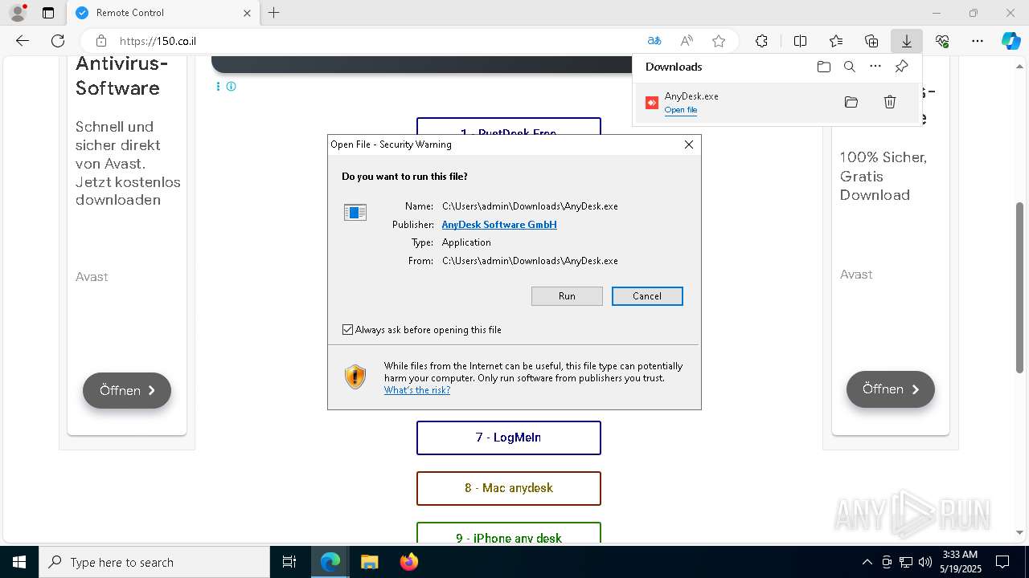Click right ad Öffnen button
This screenshot has height=578, width=1029.
890,389
